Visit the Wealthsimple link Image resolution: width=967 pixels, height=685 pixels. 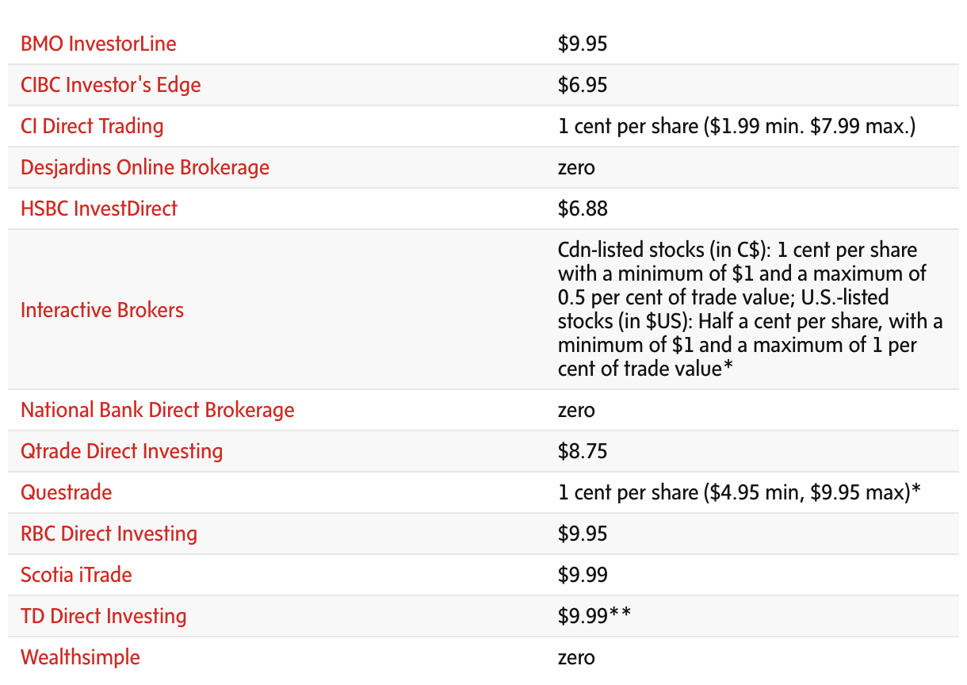click(80, 657)
